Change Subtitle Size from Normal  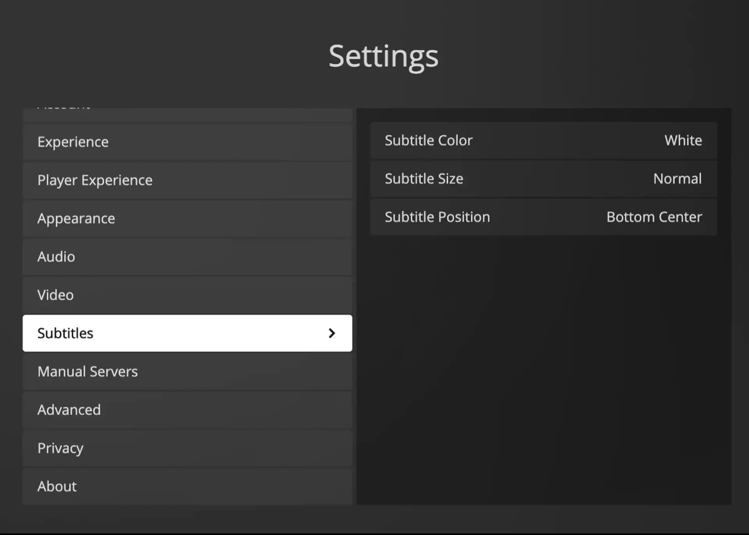pyautogui.click(x=543, y=178)
